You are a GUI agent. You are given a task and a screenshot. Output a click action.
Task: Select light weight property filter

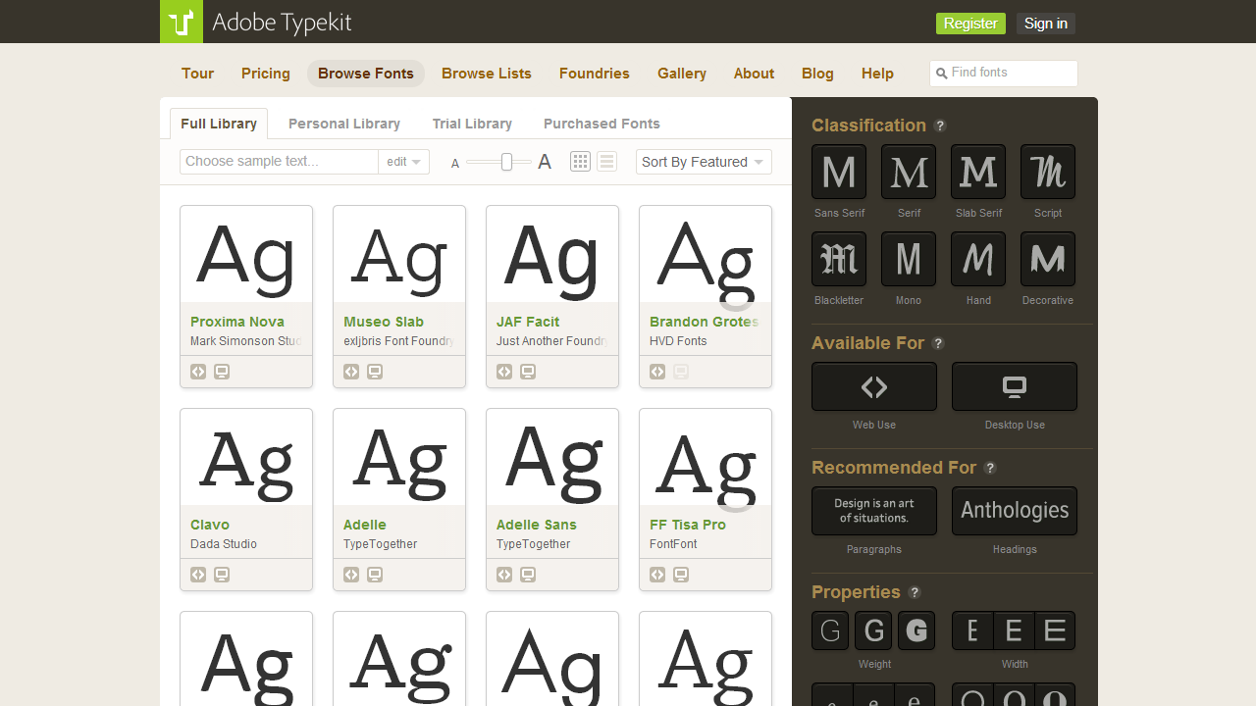click(x=830, y=630)
